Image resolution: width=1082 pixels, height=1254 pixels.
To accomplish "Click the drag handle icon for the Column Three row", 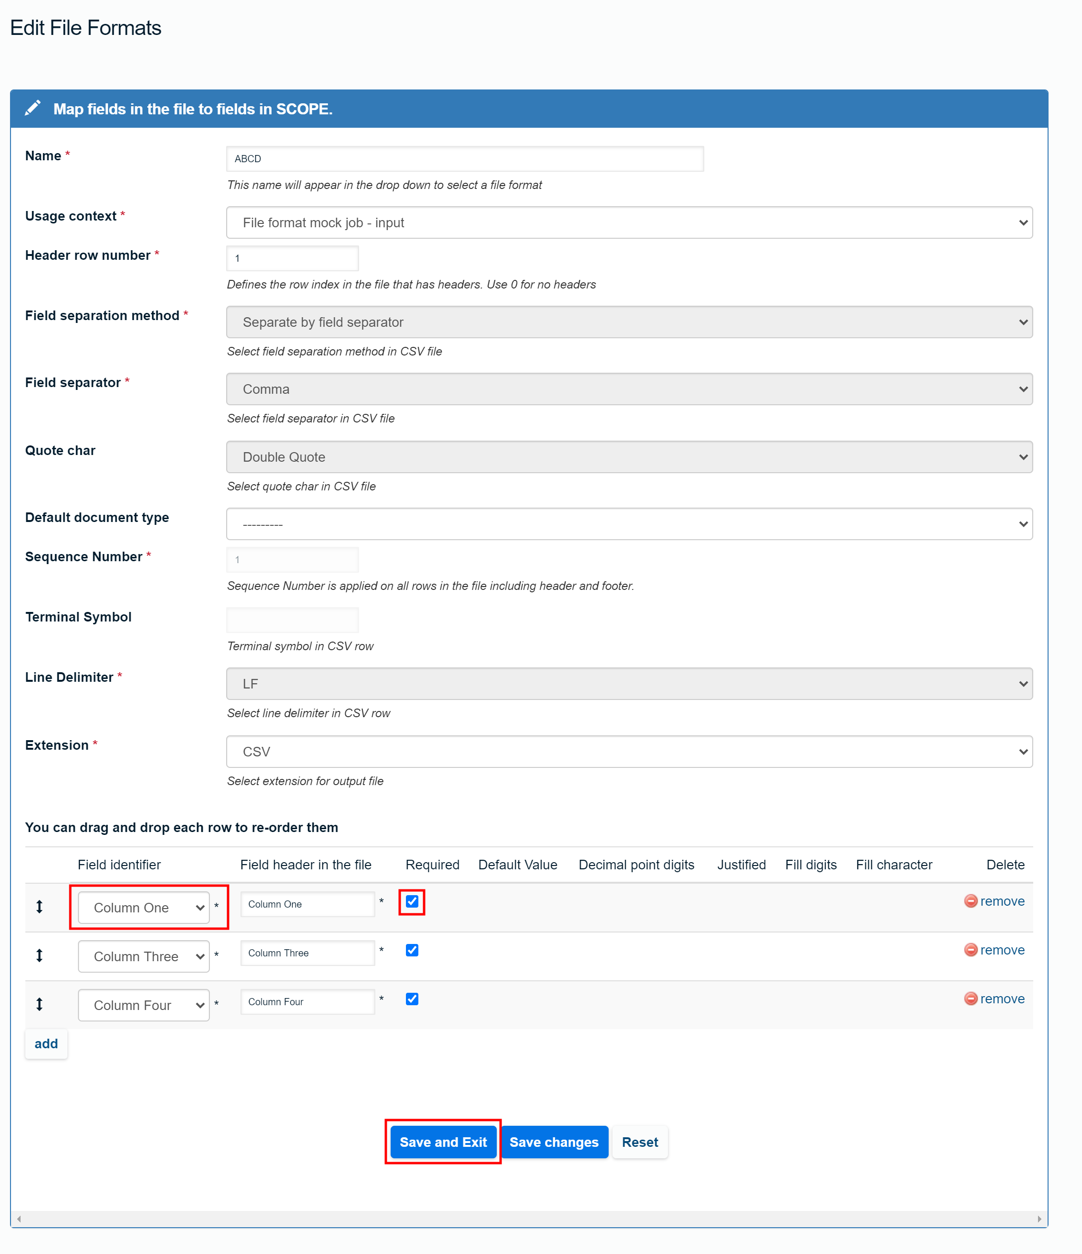I will 39,955.
